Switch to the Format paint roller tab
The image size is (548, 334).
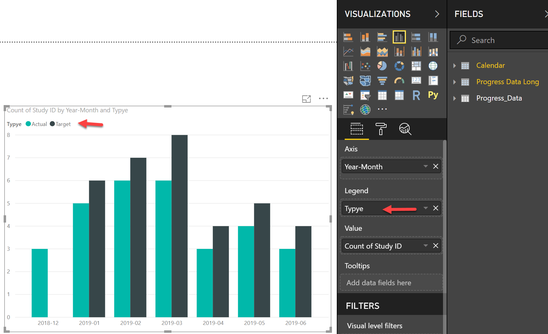(x=381, y=129)
